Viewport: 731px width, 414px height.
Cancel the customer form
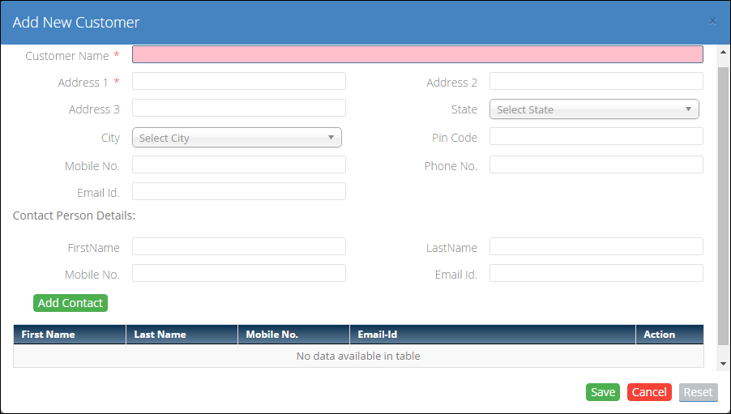click(649, 392)
